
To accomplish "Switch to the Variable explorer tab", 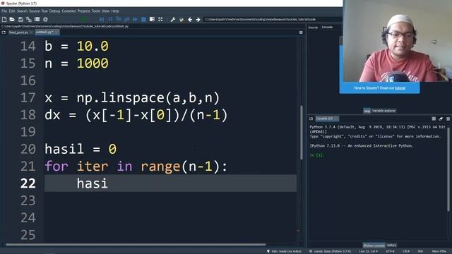I will [x=383, y=111].
